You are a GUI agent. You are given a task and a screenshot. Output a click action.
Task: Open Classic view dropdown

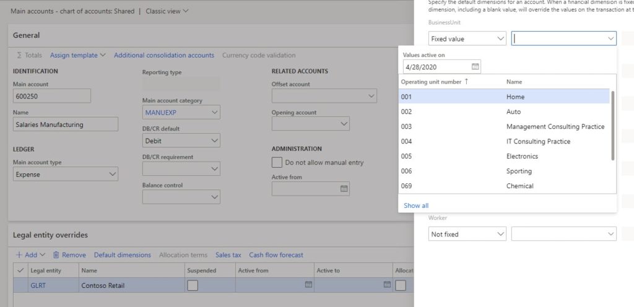tap(167, 11)
